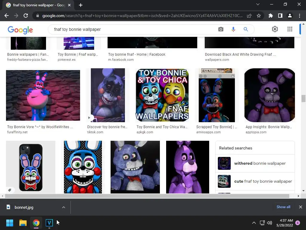Open Toy Bonnie Vore image thumbnail
The image size is (306, 230).
click(43, 95)
